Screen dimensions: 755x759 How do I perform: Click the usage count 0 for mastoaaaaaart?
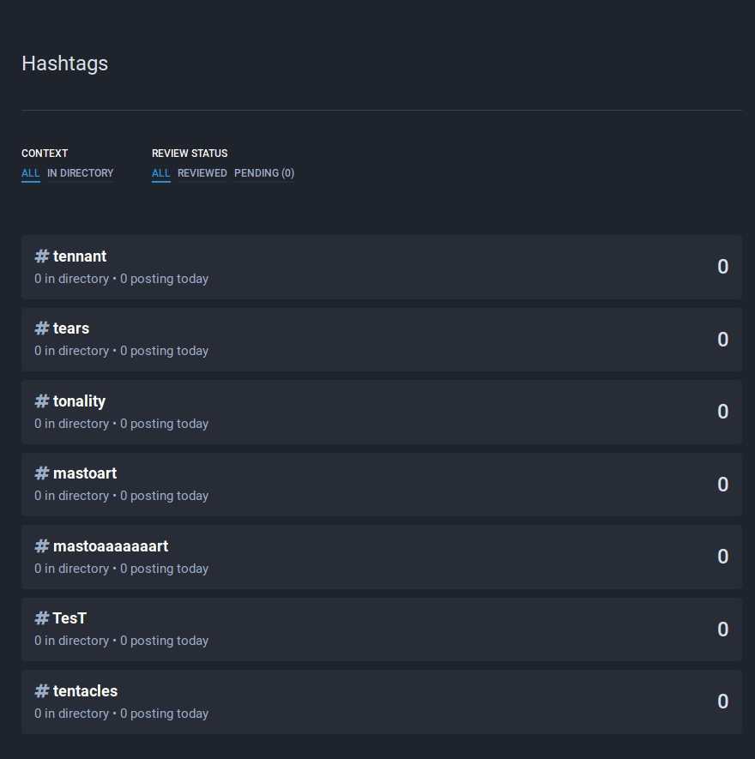point(722,557)
